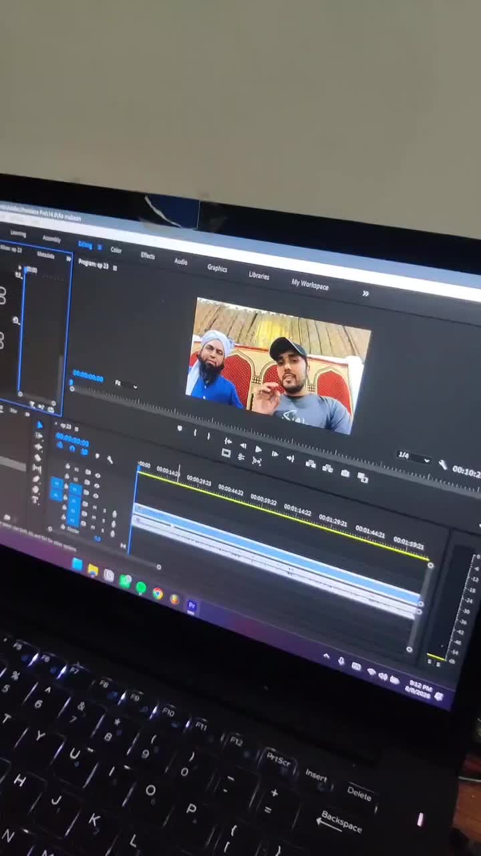
Task: Open playback resolution 1/4 dropdown
Action: click(x=414, y=457)
